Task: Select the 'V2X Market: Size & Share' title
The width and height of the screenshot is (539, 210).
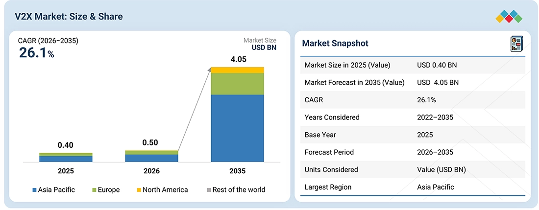Action: click(69, 17)
